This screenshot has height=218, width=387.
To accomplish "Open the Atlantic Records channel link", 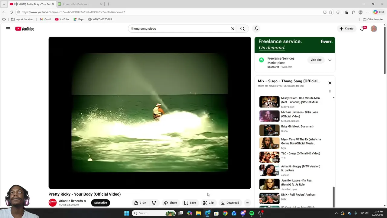I will point(71,201).
